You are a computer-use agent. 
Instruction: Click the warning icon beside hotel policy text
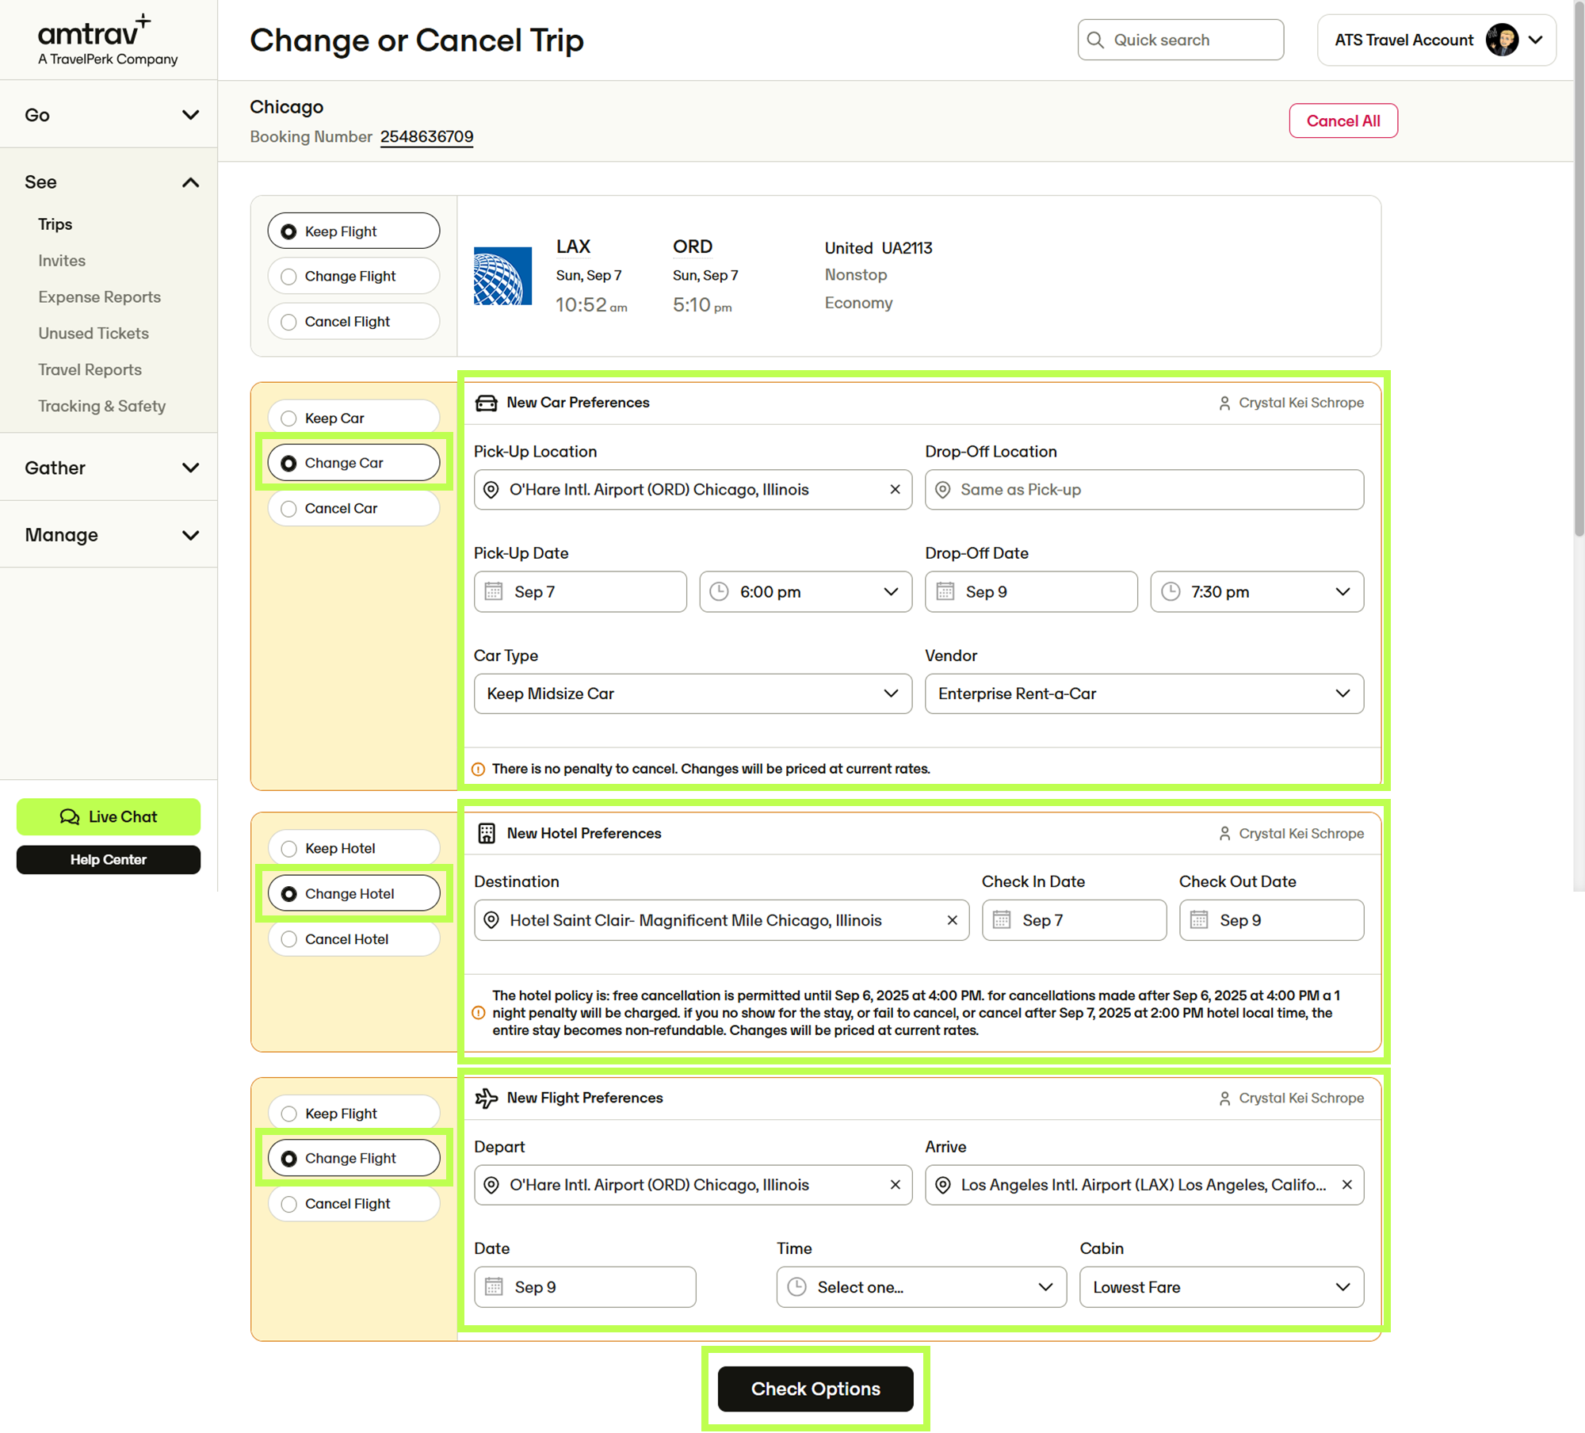pos(478,1013)
